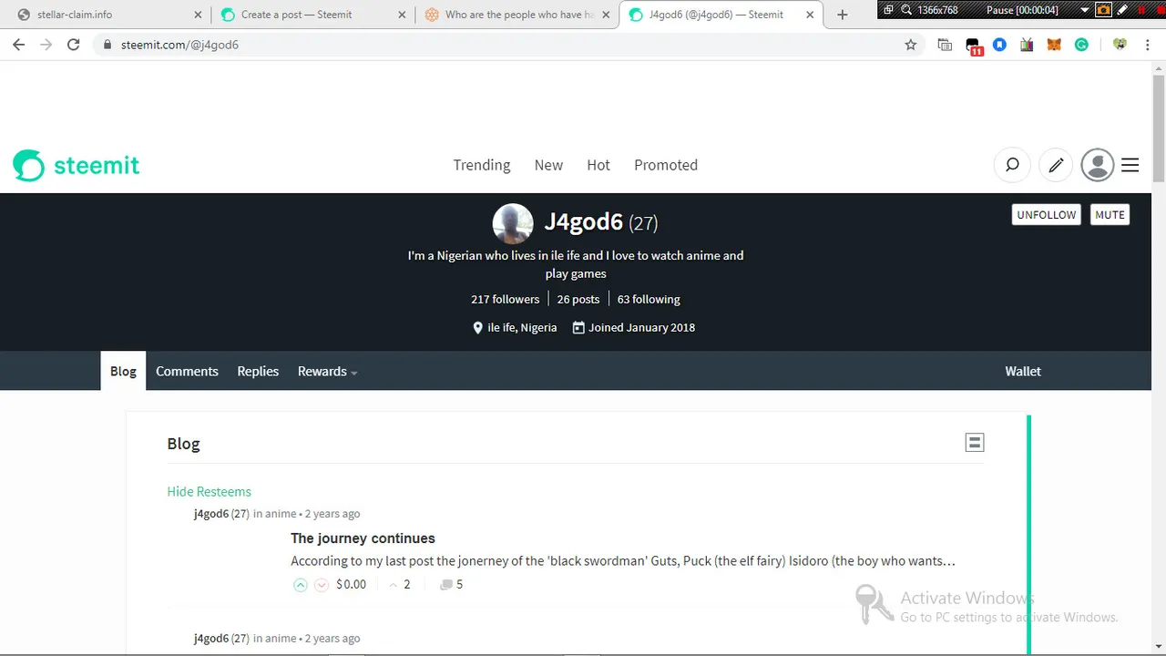This screenshot has height=656, width=1166.
Task: Click the extension icon with badge 11
Action: (x=973, y=46)
